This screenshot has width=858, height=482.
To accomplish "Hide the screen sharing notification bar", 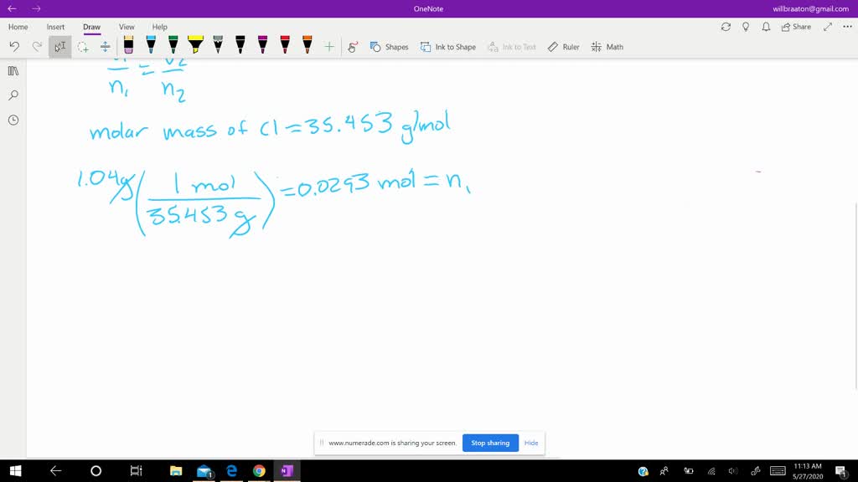I will click(530, 444).
